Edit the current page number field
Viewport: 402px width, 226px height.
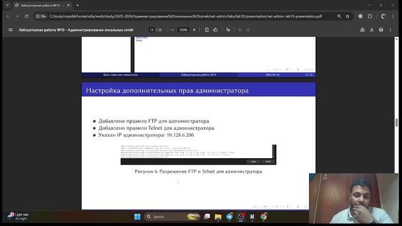tap(151, 30)
